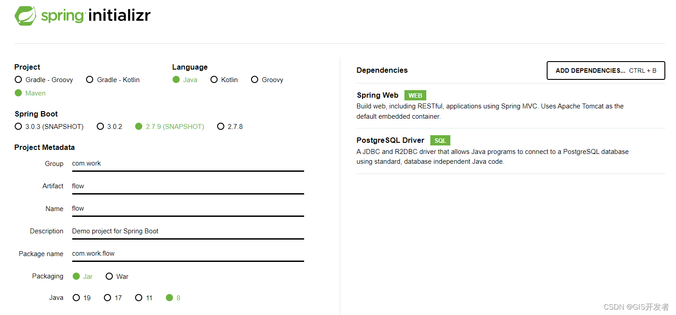
Task: Edit the Description text field
Action: 187,231
